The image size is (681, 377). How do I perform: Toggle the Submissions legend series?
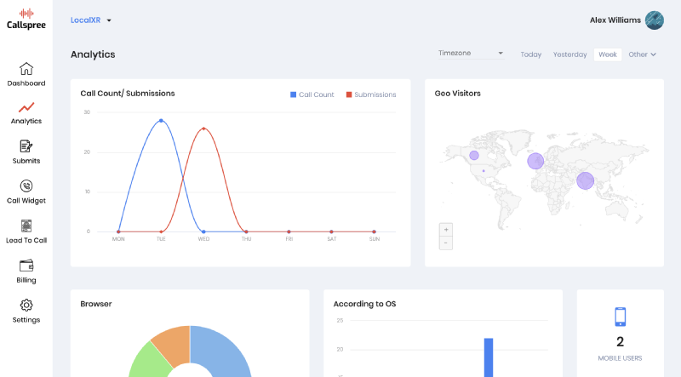[x=371, y=94]
